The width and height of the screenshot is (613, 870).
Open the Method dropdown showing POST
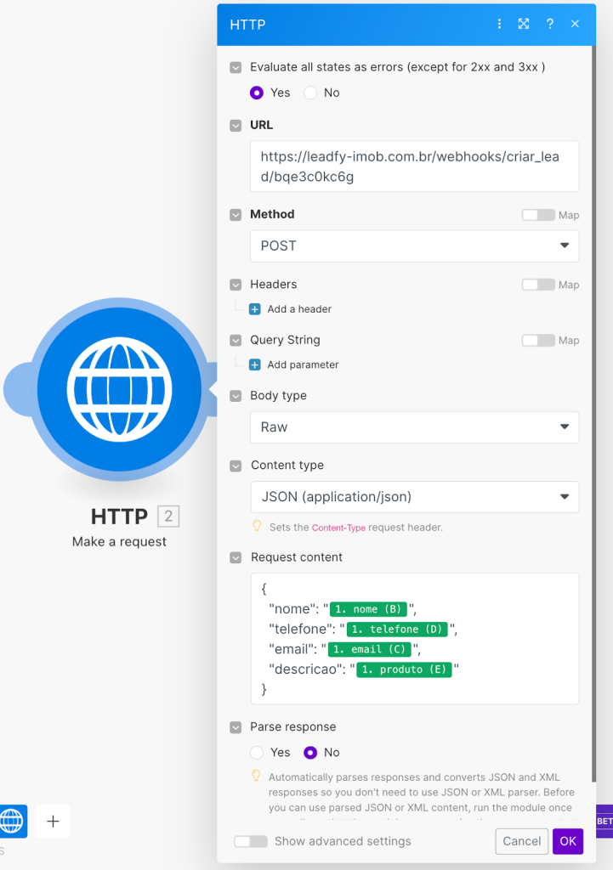click(414, 246)
